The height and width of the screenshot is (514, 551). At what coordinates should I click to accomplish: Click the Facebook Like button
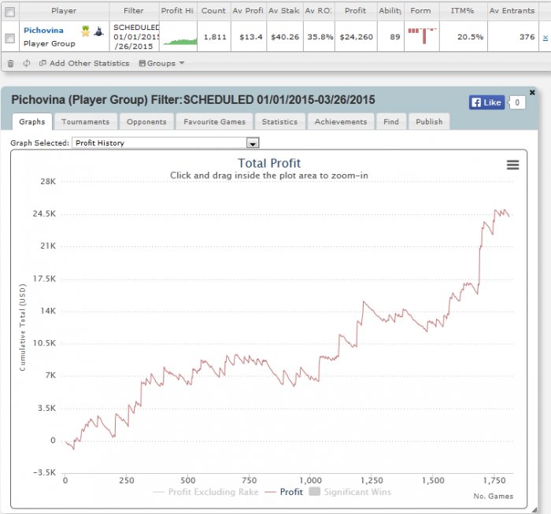[x=486, y=102]
